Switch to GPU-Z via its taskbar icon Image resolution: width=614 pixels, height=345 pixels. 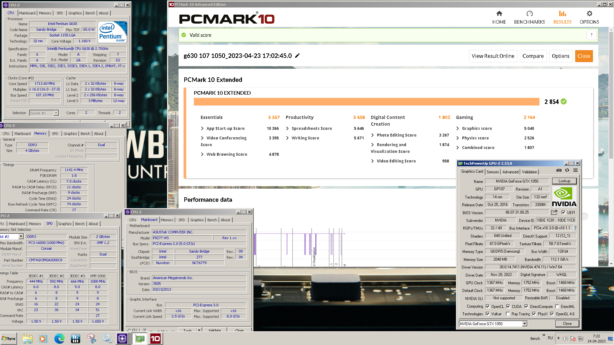pyautogui.click(x=140, y=339)
